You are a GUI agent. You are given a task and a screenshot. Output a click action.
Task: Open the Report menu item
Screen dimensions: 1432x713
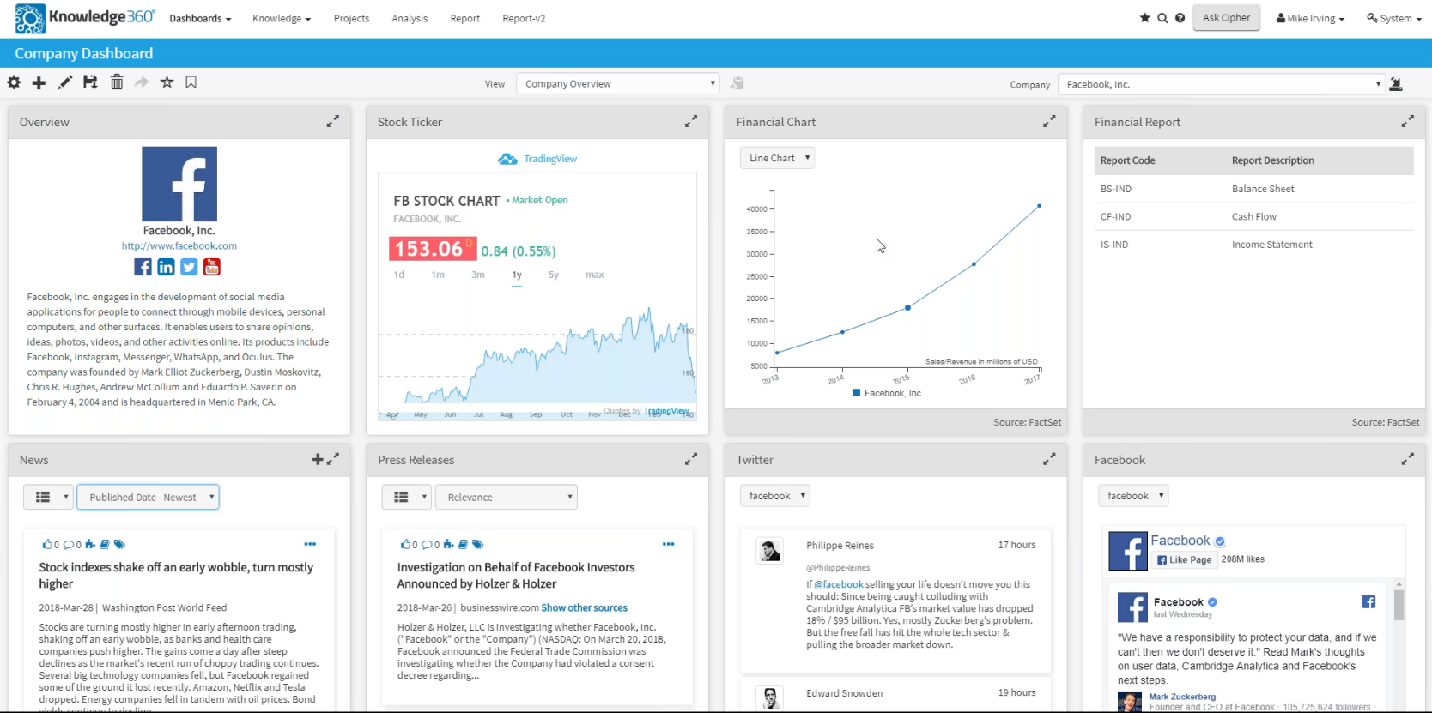click(465, 19)
